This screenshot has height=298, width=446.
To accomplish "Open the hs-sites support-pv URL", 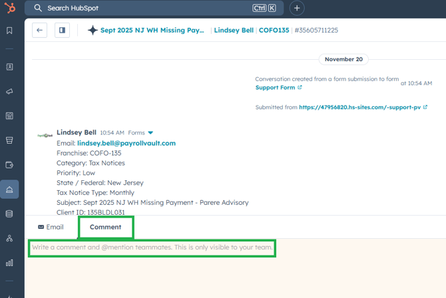I will [359, 107].
